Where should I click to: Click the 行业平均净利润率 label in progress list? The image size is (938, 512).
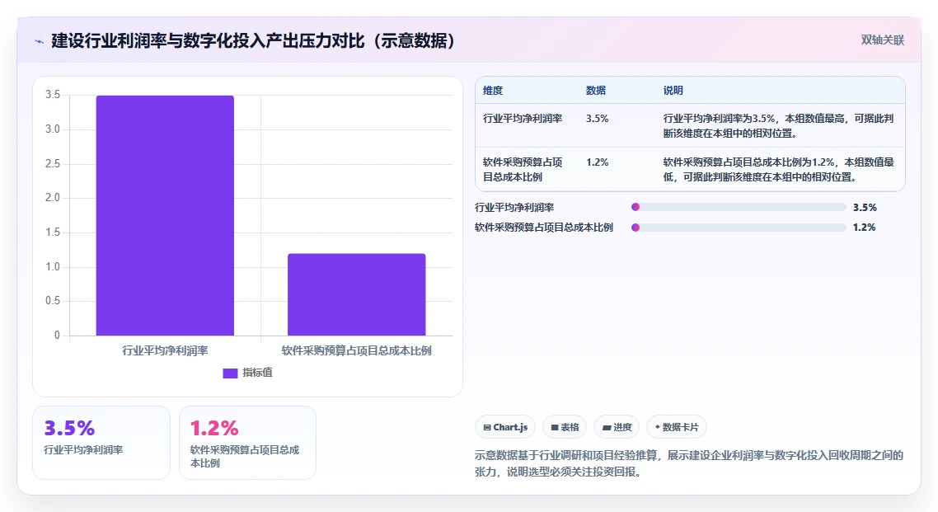pyautogui.click(x=514, y=208)
